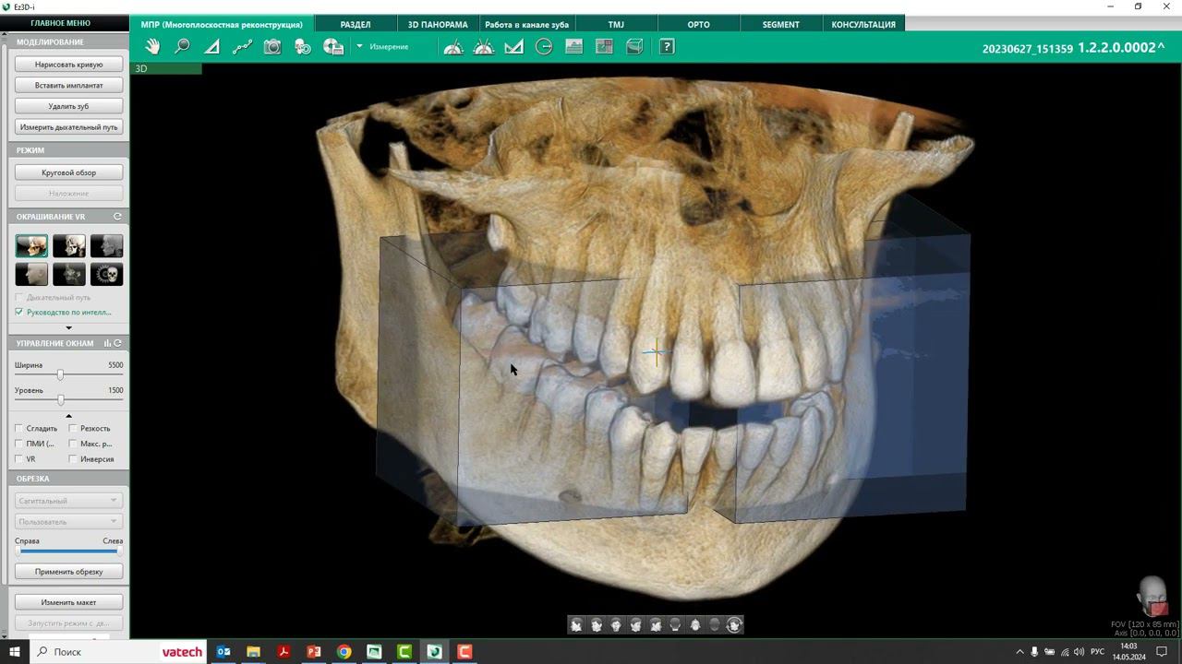1182x664 pixels.
Task: Open the Пользователь dropdown
Action: [x=68, y=522]
